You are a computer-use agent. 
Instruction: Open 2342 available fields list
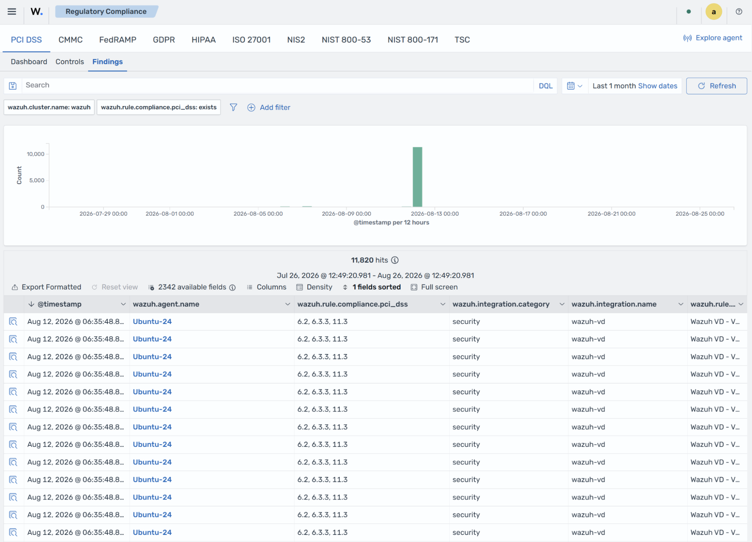click(187, 288)
